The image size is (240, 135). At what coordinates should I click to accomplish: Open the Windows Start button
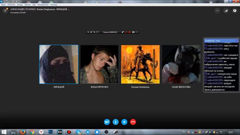[4, 132]
